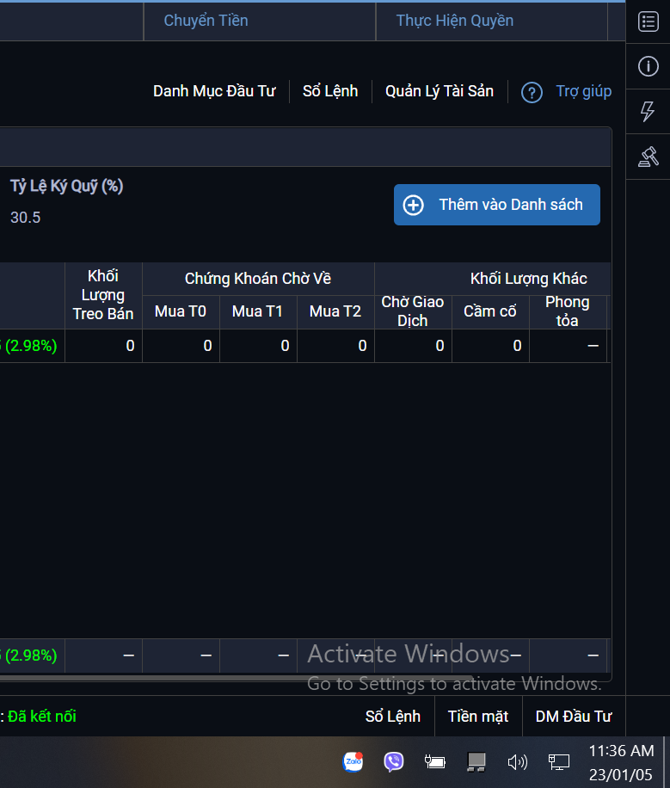This screenshot has height=788, width=670.
Task: Click the horizontal scrollbar below the table
Action: point(237,678)
